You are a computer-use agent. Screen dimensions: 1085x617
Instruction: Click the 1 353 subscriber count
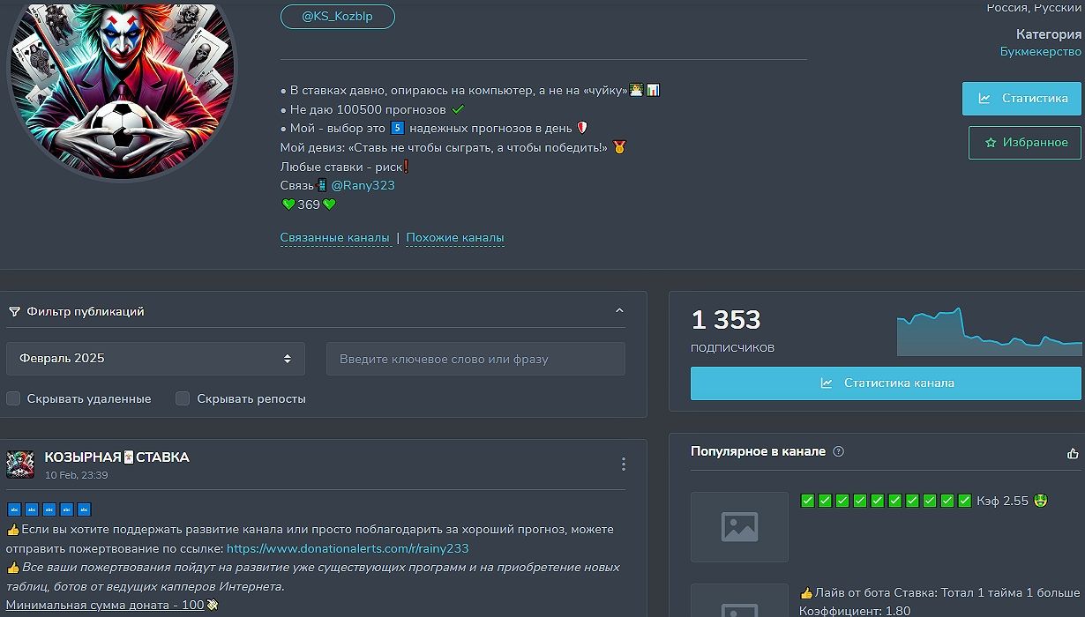[x=726, y=320]
